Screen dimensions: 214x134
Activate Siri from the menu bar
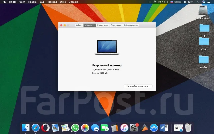click(204, 2)
